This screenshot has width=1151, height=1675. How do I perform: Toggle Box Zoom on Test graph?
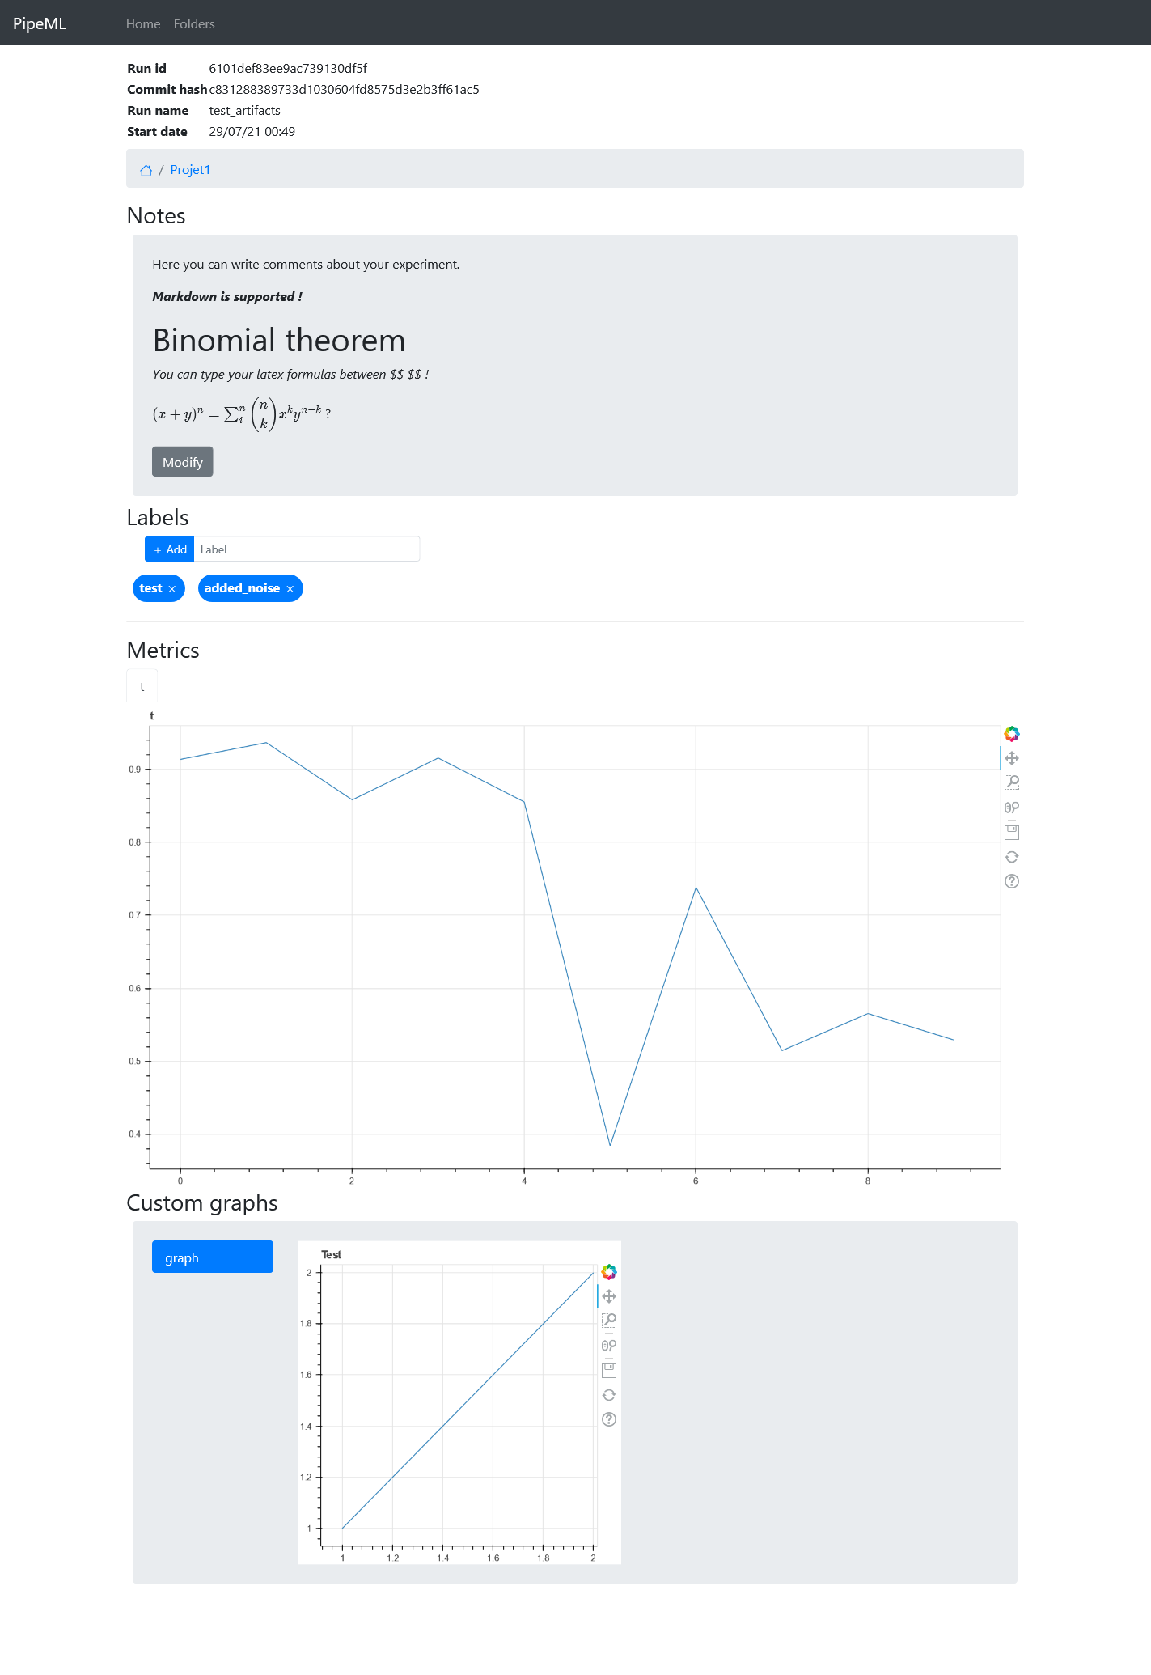(609, 1321)
